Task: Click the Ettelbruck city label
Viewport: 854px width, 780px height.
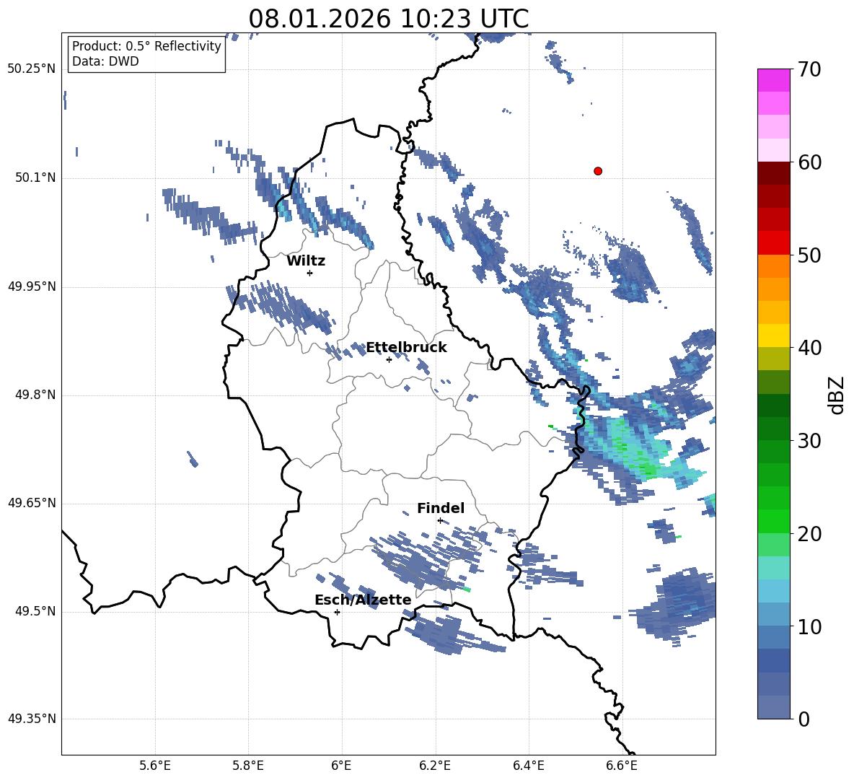Action: click(x=406, y=348)
